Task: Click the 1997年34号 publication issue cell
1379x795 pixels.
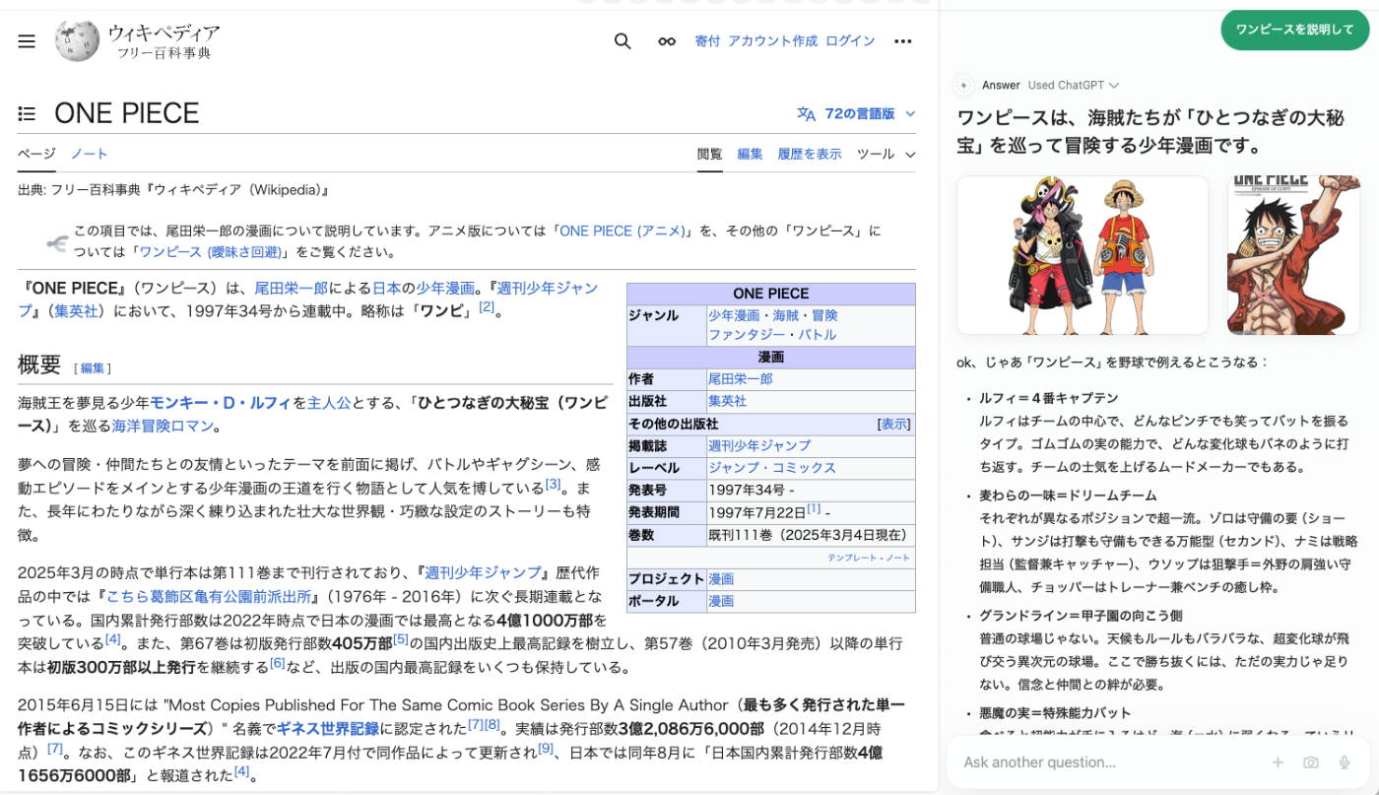Action: 810,491
